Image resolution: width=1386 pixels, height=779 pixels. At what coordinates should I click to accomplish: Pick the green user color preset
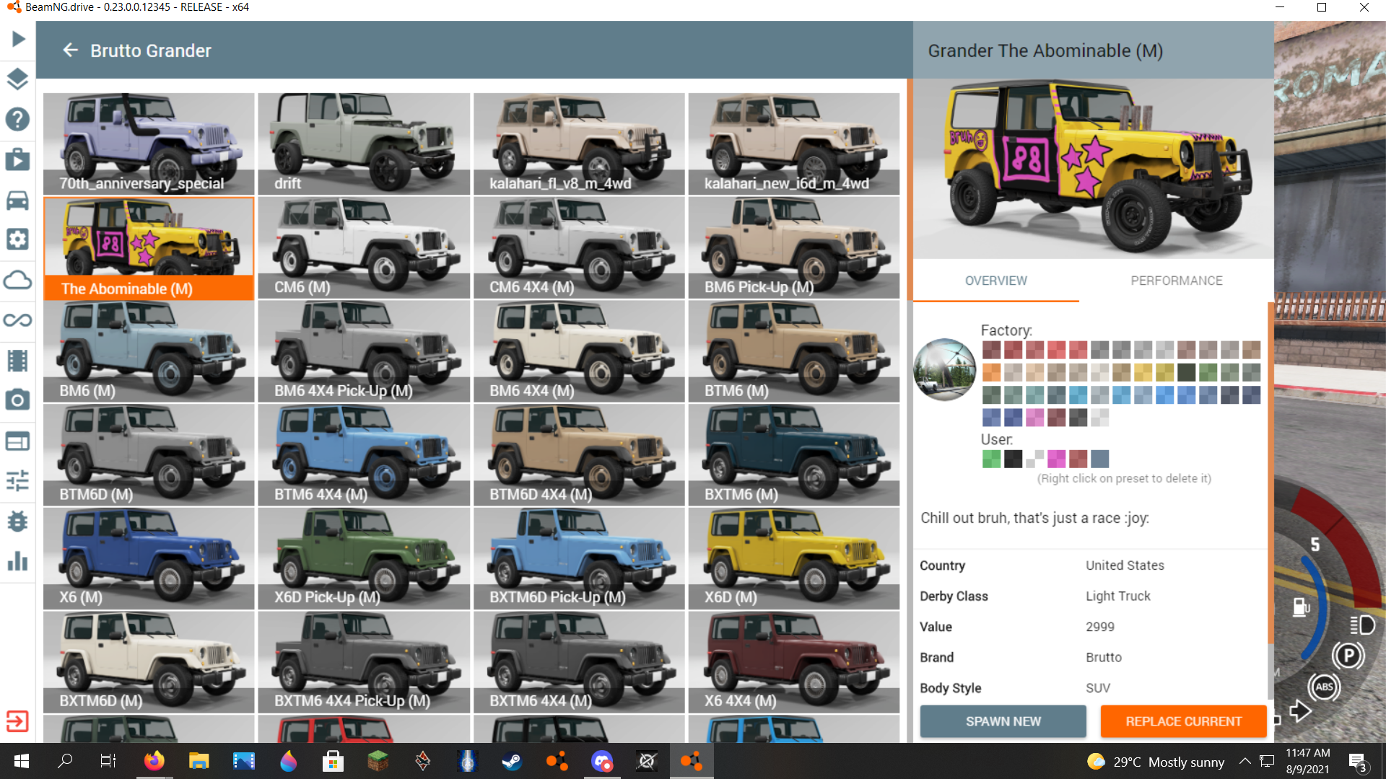tap(991, 459)
